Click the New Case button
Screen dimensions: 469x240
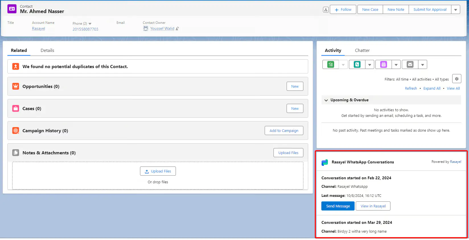[x=370, y=10]
